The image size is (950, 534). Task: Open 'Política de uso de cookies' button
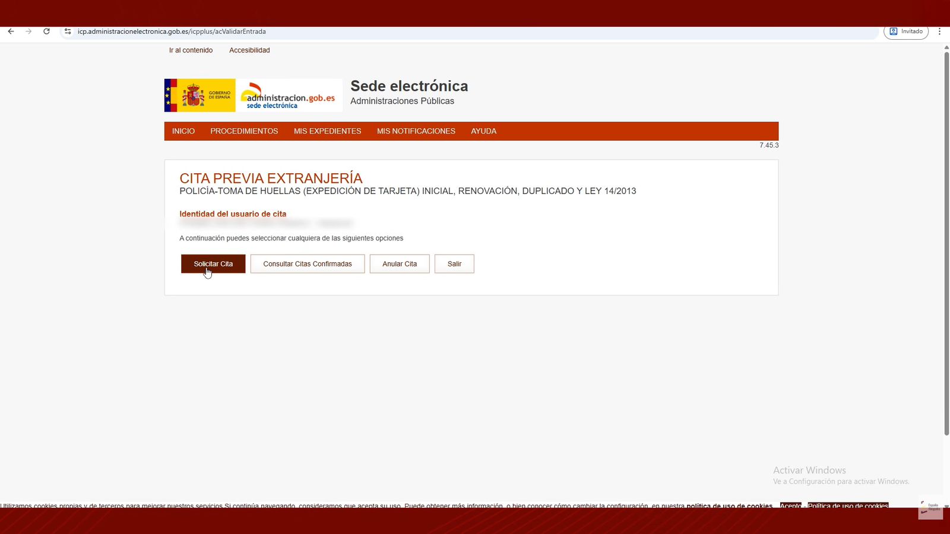pos(848,506)
